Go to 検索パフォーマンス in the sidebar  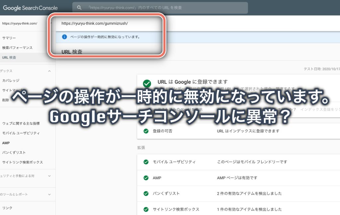pos(17,48)
